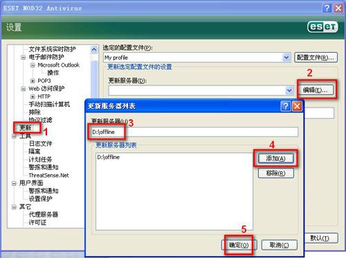Screen dimensions: 346x258
Task: Select 更新 in the settings tree
Action: 25,128
